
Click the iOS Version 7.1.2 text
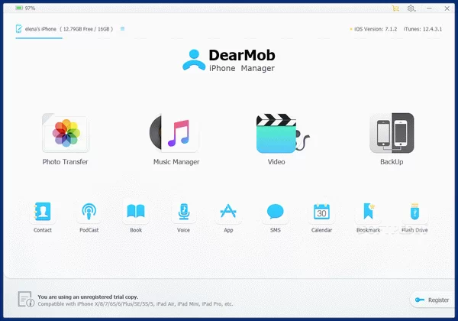click(376, 29)
